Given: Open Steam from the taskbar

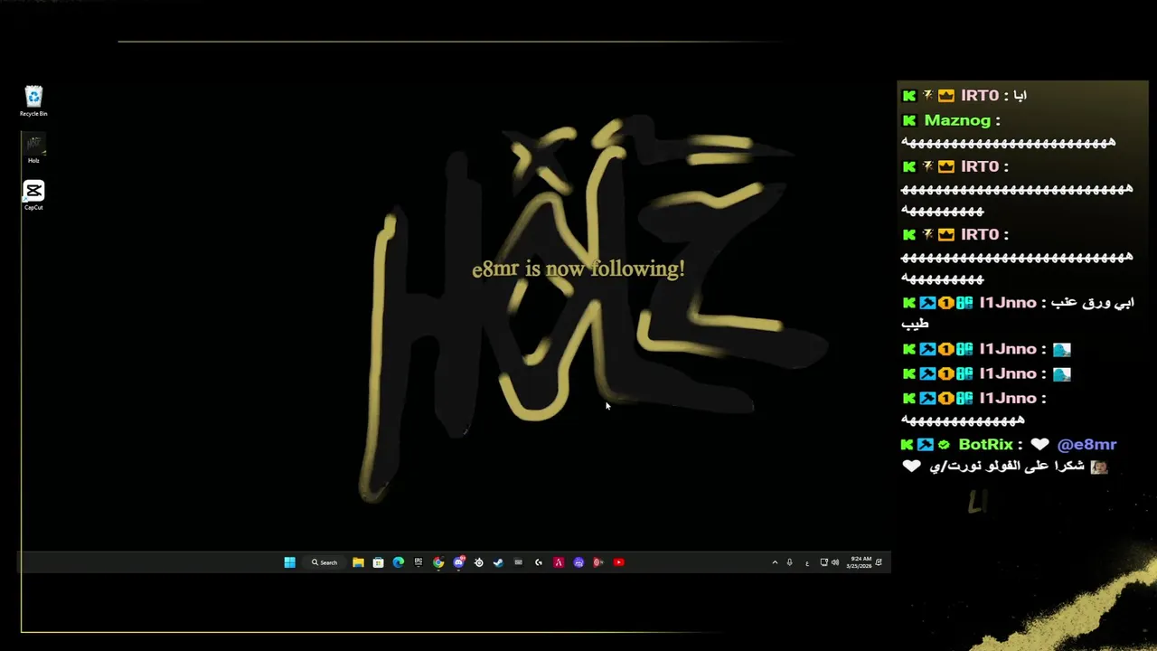Looking at the screenshot, I should coord(498,562).
